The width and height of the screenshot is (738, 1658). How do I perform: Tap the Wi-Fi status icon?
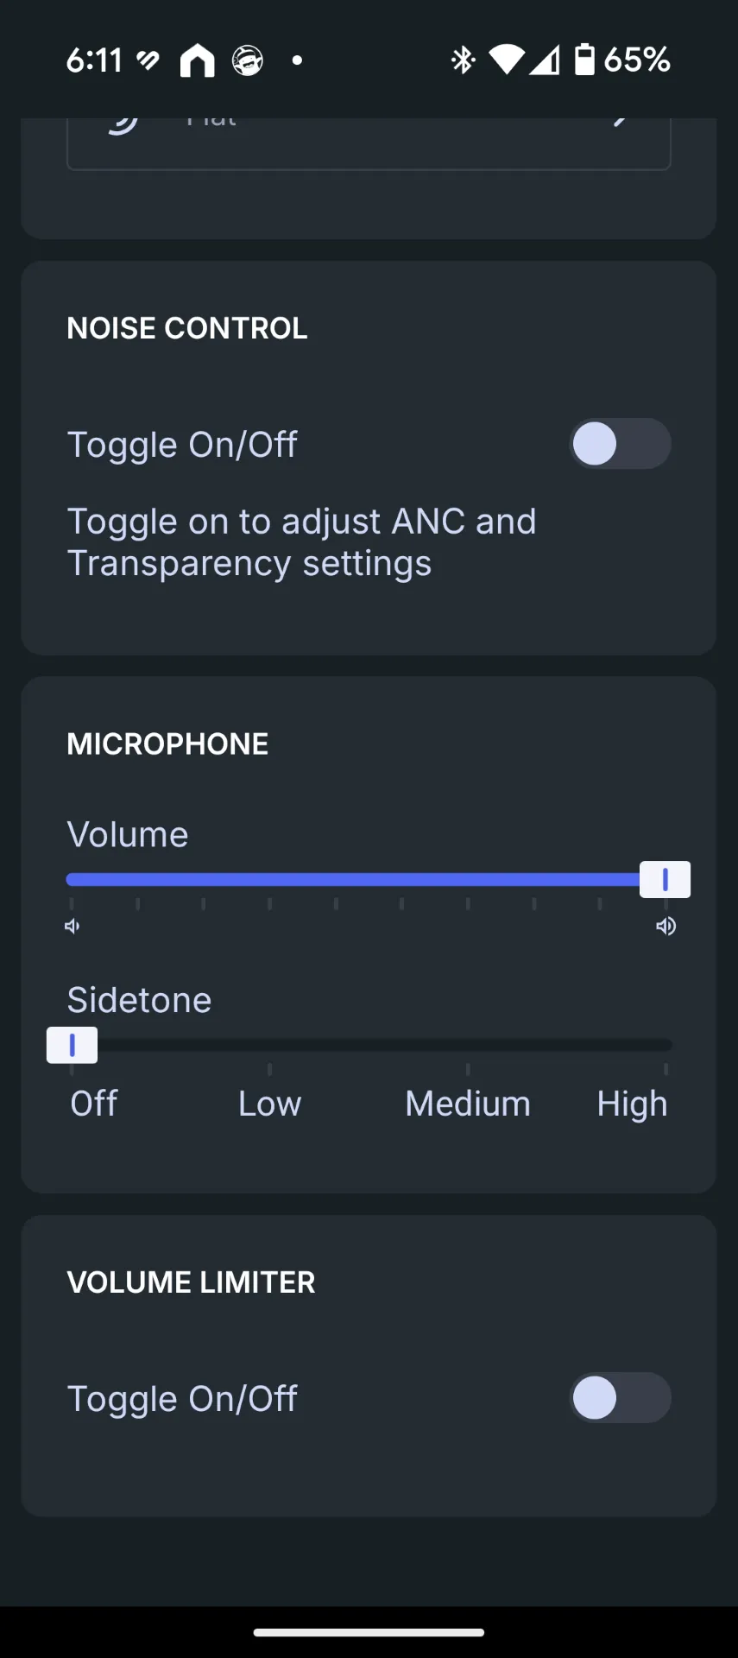click(x=507, y=60)
